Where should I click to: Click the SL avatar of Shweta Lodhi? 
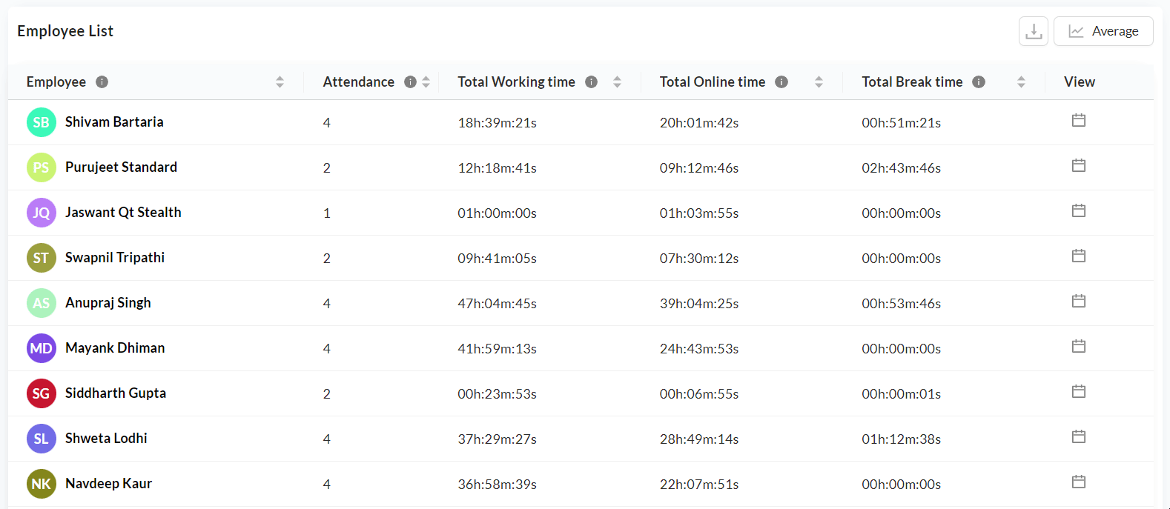click(42, 439)
